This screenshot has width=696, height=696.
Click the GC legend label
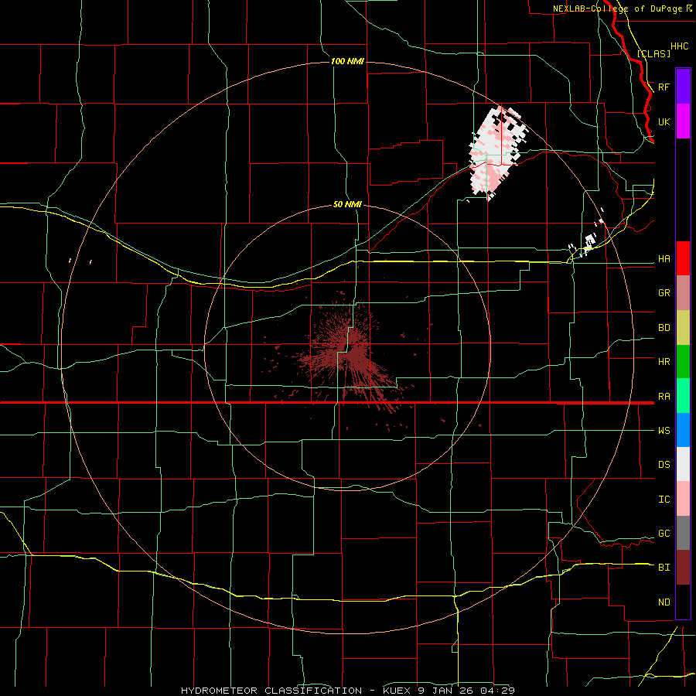click(664, 534)
